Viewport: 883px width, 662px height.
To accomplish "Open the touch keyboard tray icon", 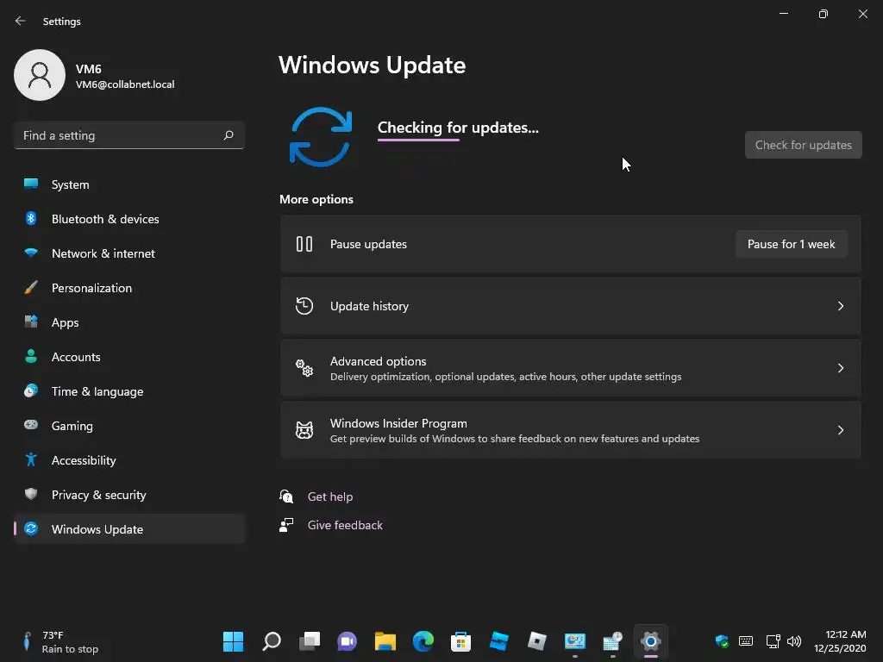I will 746,640.
